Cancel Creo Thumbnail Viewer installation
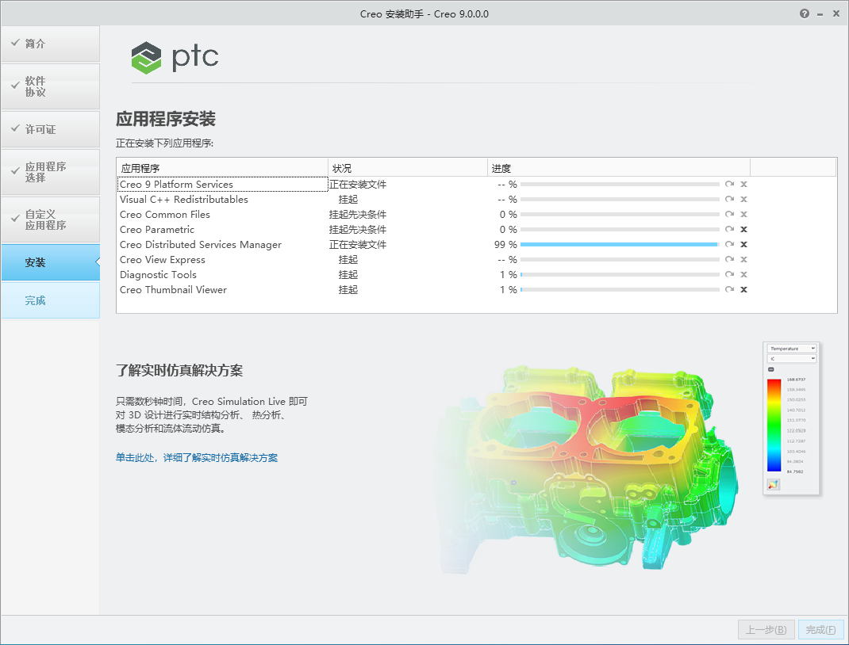 743,289
